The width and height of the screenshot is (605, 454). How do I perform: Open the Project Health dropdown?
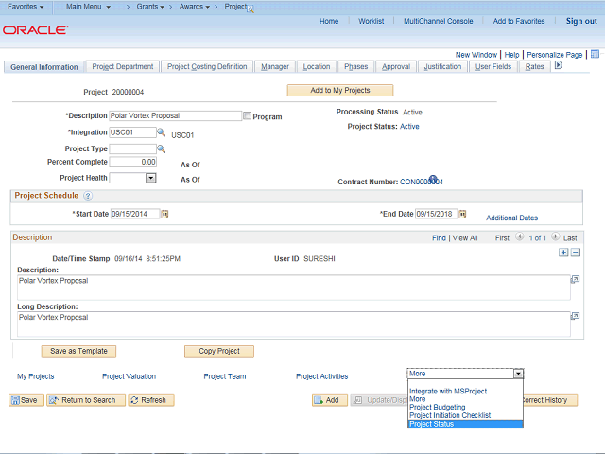click(150, 178)
